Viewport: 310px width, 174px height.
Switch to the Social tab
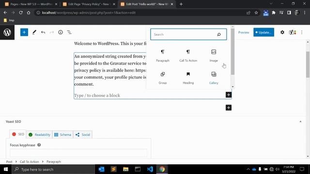(x=83, y=135)
